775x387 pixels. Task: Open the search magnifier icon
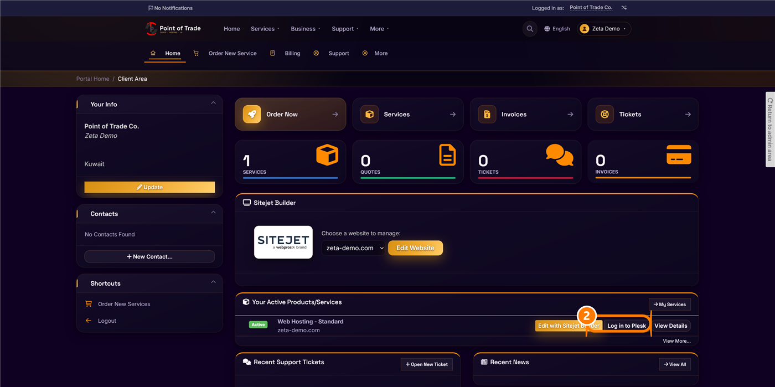pyautogui.click(x=530, y=29)
